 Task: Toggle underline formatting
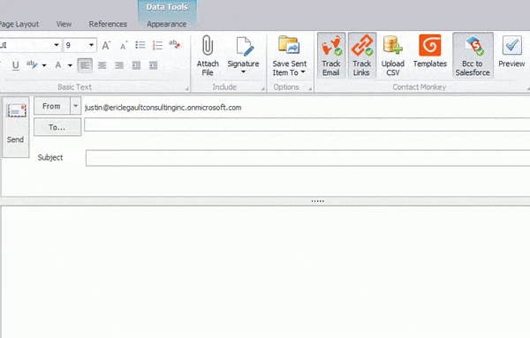(x=16, y=65)
